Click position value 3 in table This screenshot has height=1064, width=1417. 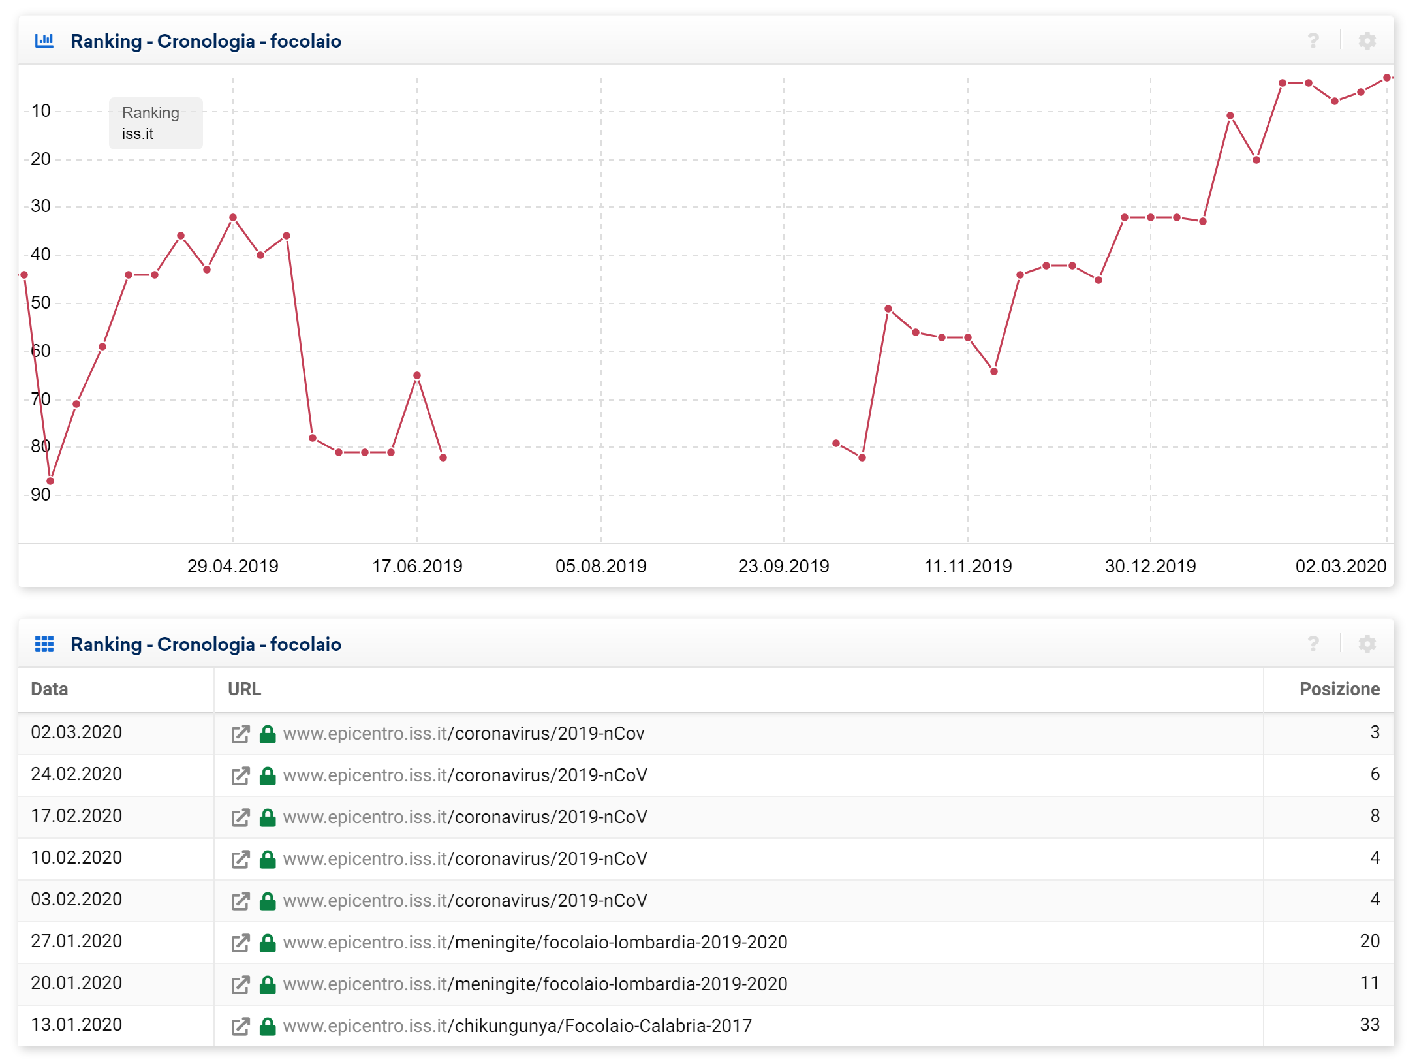pyautogui.click(x=1375, y=732)
